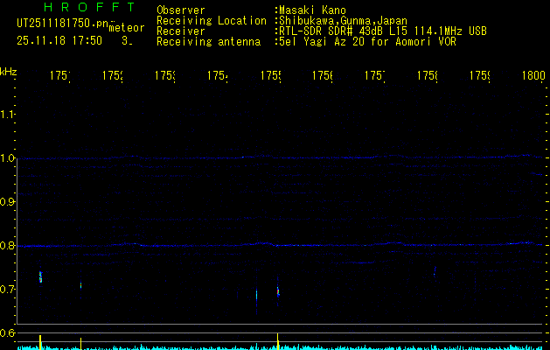The height and width of the screenshot is (350, 550).
Task: Click the colored meteor echo at left edge
Action: point(40,277)
